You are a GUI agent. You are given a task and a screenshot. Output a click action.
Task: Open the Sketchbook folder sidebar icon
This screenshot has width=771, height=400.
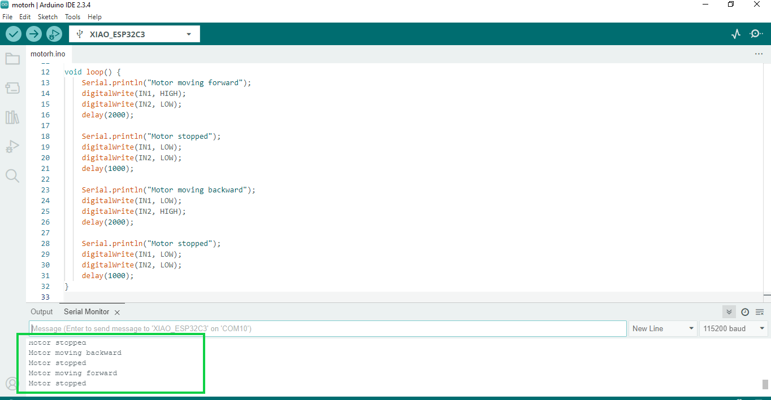point(12,59)
